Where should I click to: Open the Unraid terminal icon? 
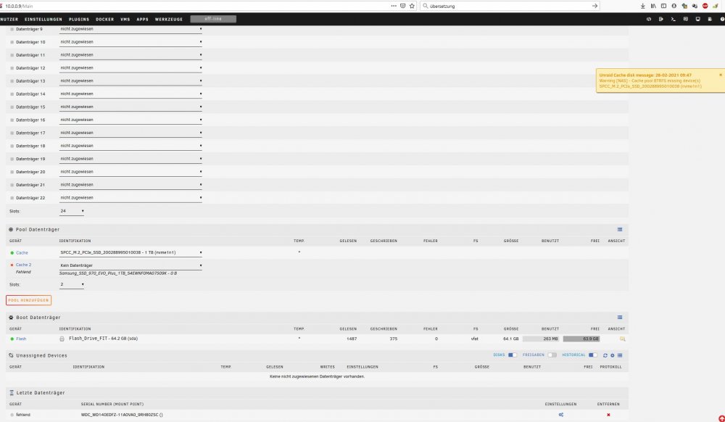click(x=674, y=19)
